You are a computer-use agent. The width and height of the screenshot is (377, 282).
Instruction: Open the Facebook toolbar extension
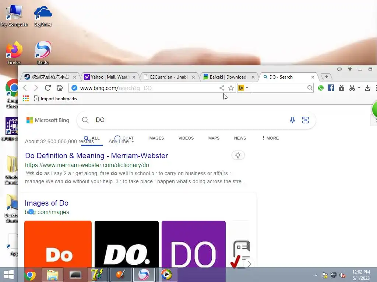point(331,88)
